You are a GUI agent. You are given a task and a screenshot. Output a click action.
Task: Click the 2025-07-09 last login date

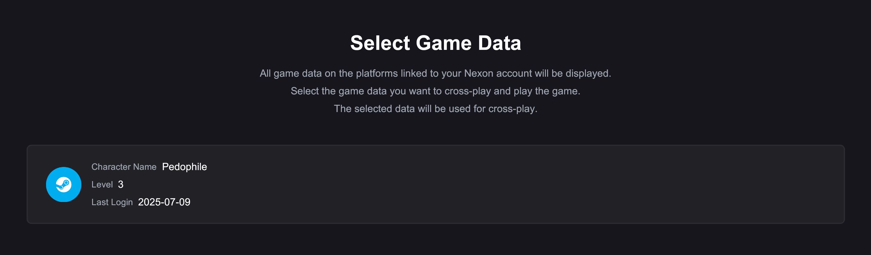(x=164, y=202)
